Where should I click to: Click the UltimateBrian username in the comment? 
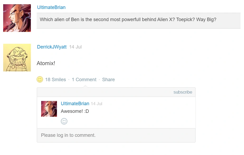point(75,104)
